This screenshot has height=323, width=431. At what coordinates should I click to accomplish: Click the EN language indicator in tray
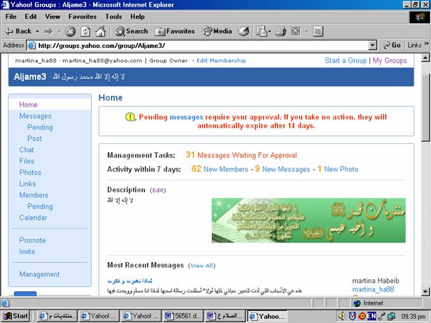pos(371,316)
